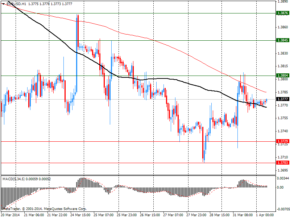Click the 1.3890 price axis value
290x218 pixels.
282,1
